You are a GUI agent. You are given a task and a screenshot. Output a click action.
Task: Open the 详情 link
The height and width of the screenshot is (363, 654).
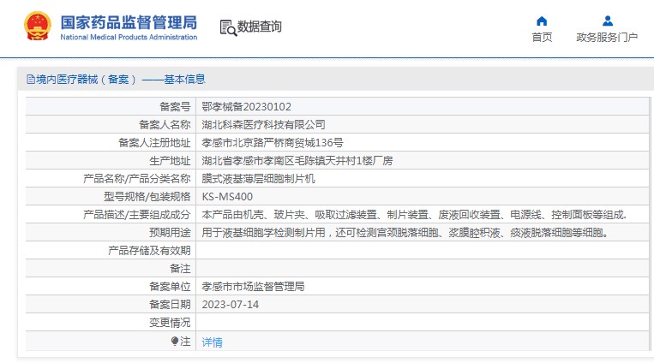(212, 342)
